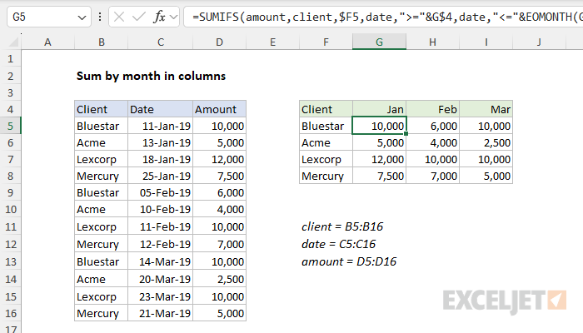Select column D header
The image size is (583, 333).
coord(219,42)
